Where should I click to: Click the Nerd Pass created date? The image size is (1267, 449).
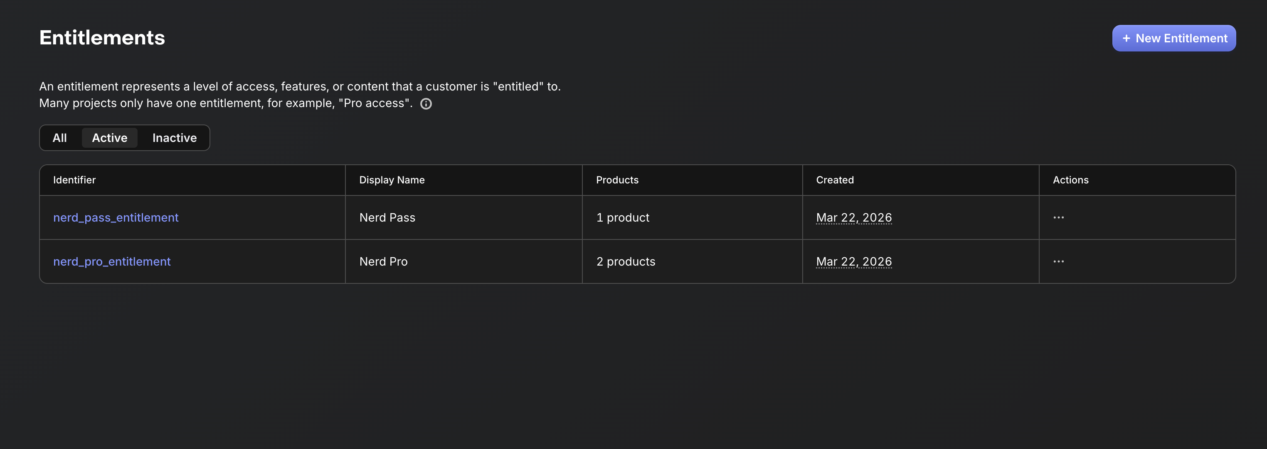pyautogui.click(x=854, y=217)
